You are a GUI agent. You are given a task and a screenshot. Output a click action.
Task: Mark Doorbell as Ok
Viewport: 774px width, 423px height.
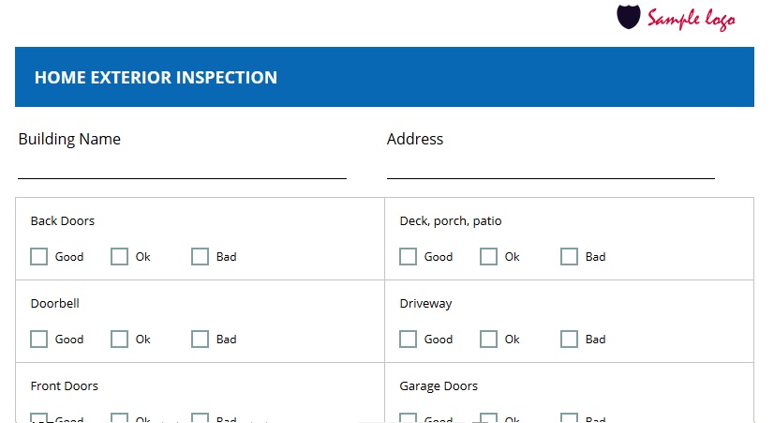(x=119, y=339)
